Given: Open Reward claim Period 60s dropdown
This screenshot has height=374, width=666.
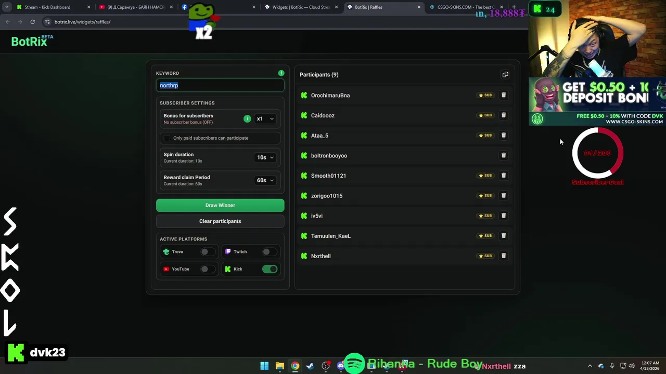Looking at the screenshot, I should point(265,180).
